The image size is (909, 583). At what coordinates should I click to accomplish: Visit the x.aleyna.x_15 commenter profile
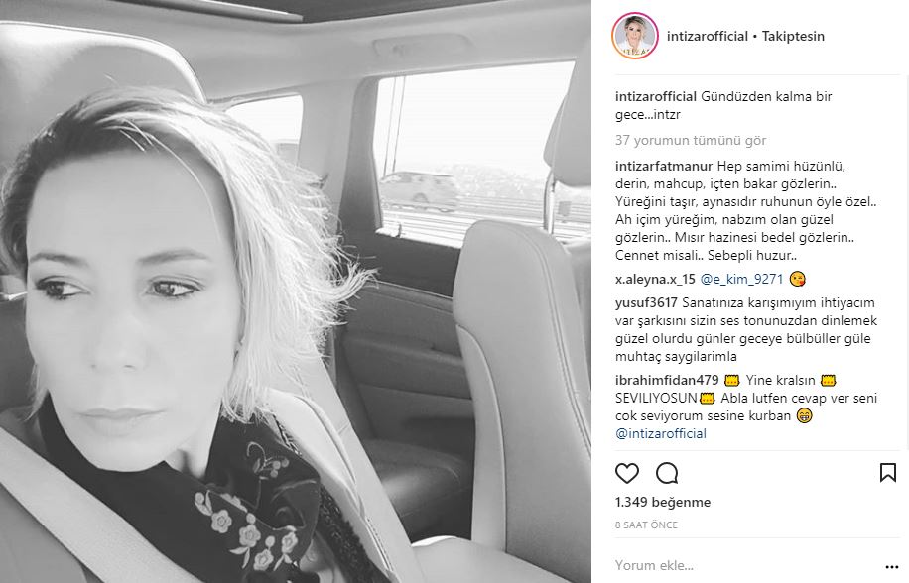point(655,279)
